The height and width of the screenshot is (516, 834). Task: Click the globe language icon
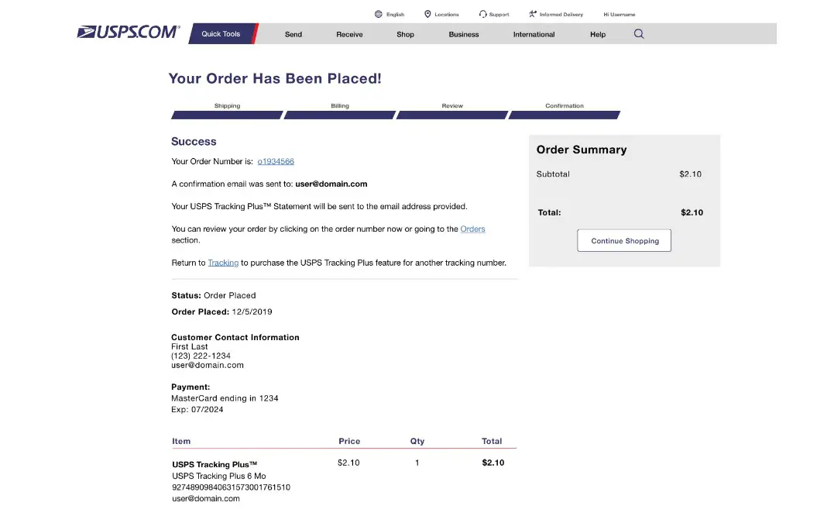click(x=378, y=15)
